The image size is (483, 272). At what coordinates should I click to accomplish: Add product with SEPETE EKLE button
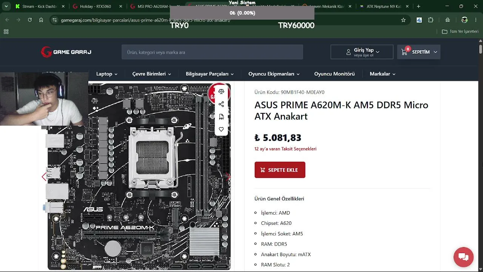(x=280, y=170)
